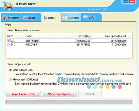Click the C:\ drive letter
The height and width of the screenshot is (111, 139).
[x=13, y=41]
